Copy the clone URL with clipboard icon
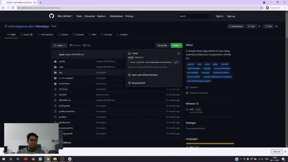 click(176, 62)
